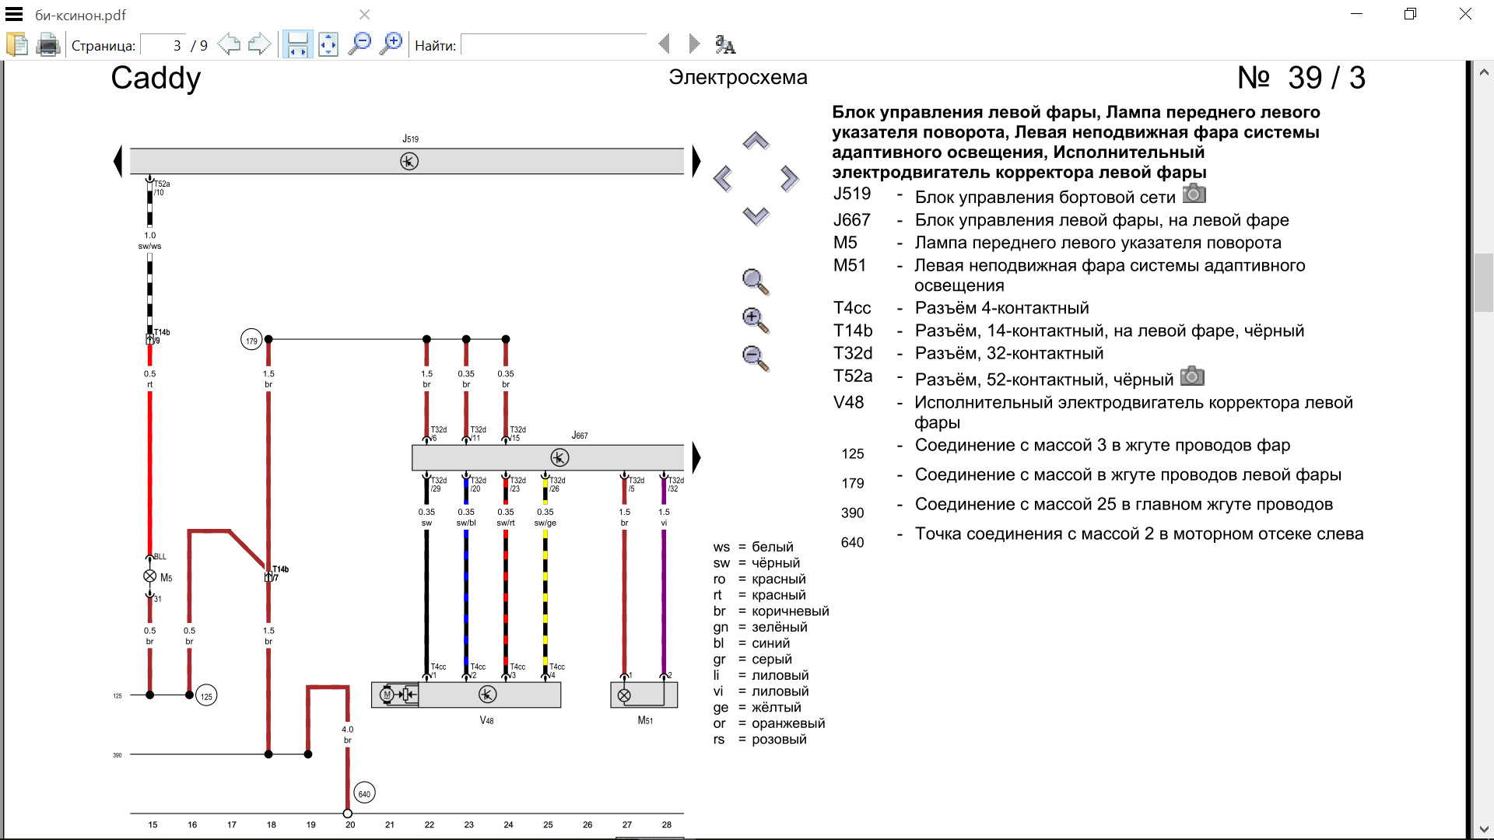The image size is (1494, 840).
Task: Click the circled 125 ground marker
Action: (206, 696)
